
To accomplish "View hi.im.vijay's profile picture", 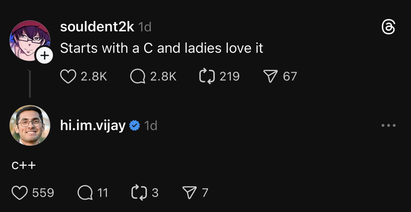I will pyautogui.click(x=30, y=125).
